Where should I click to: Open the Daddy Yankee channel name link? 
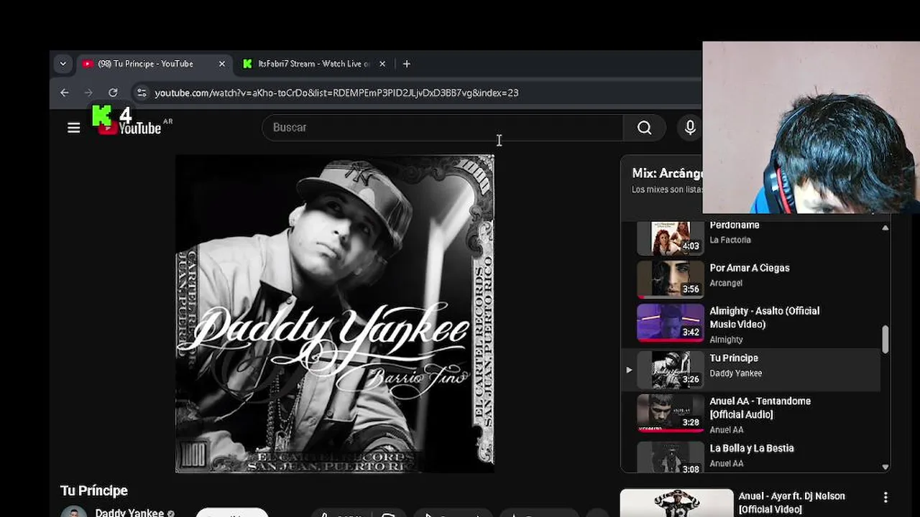(x=129, y=513)
